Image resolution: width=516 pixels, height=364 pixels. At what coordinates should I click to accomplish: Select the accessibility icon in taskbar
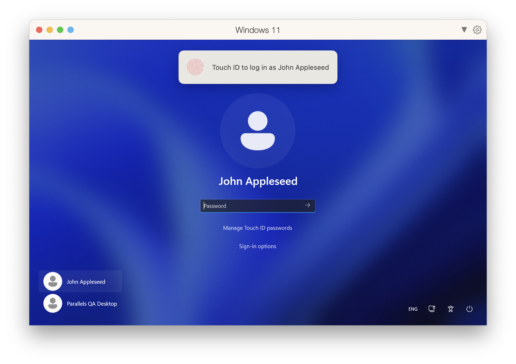pyautogui.click(x=451, y=309)
